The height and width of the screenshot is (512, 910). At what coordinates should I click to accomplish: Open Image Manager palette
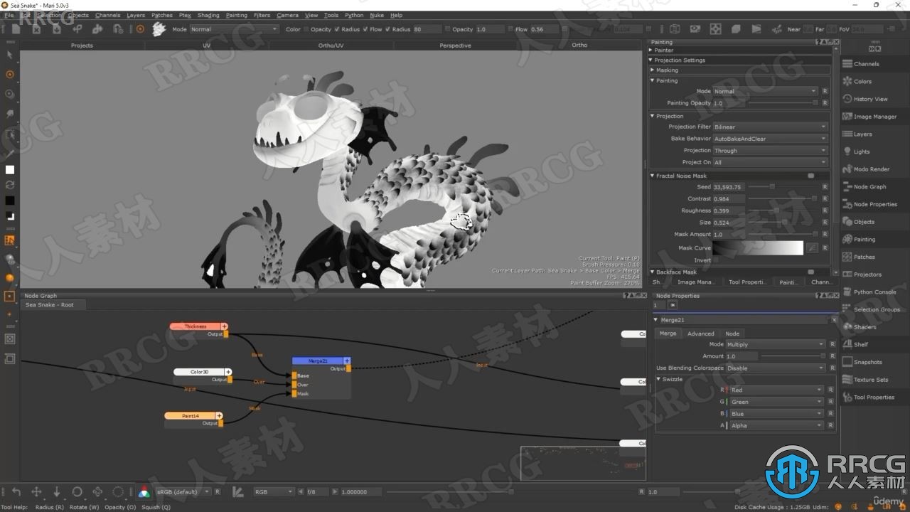click(847, 117)
